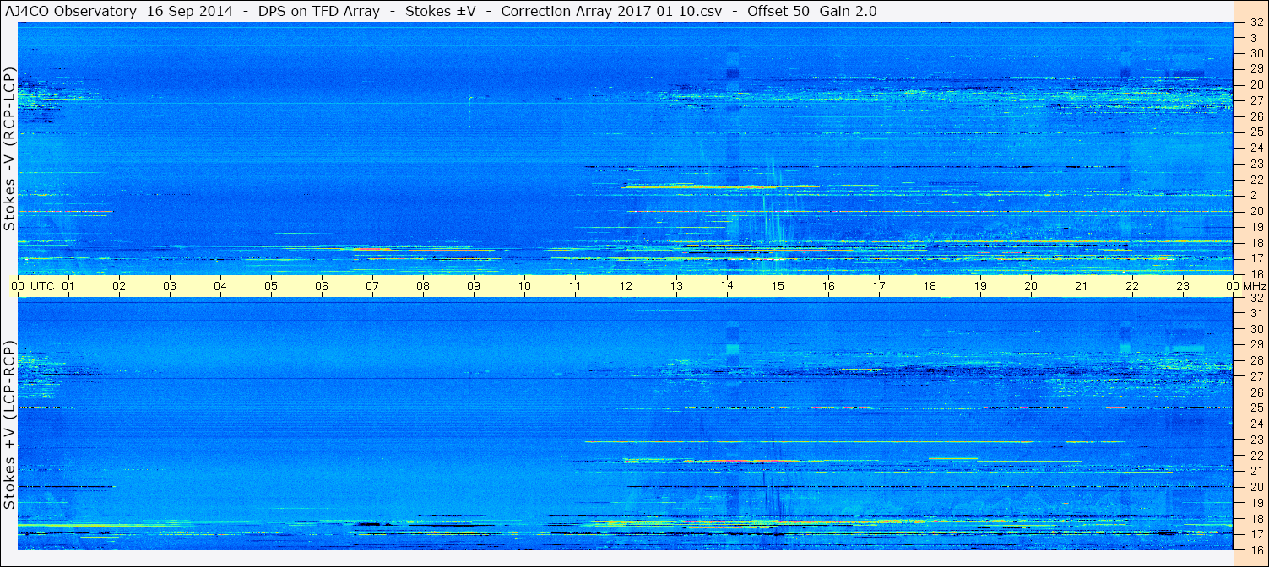Screen dimensions: 1269x567
Task: Click the AJ4CO Observatory title text
Action: point(71,11)
